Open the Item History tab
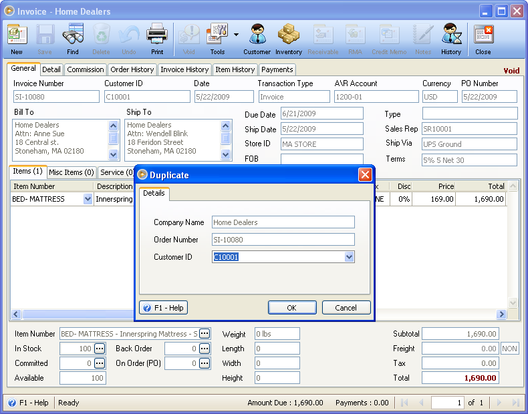 tap(235, 69)
